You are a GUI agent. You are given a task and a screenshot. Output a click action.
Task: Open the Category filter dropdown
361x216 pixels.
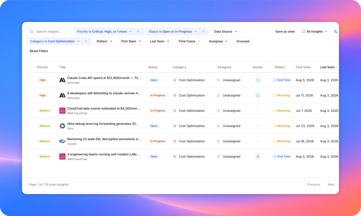coord(54,41)
